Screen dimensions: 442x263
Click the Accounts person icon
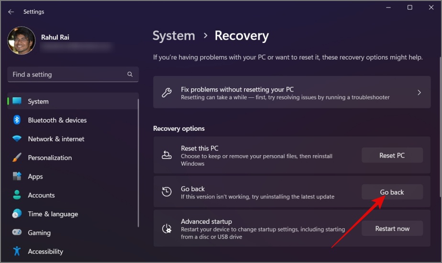pos(17,195)
